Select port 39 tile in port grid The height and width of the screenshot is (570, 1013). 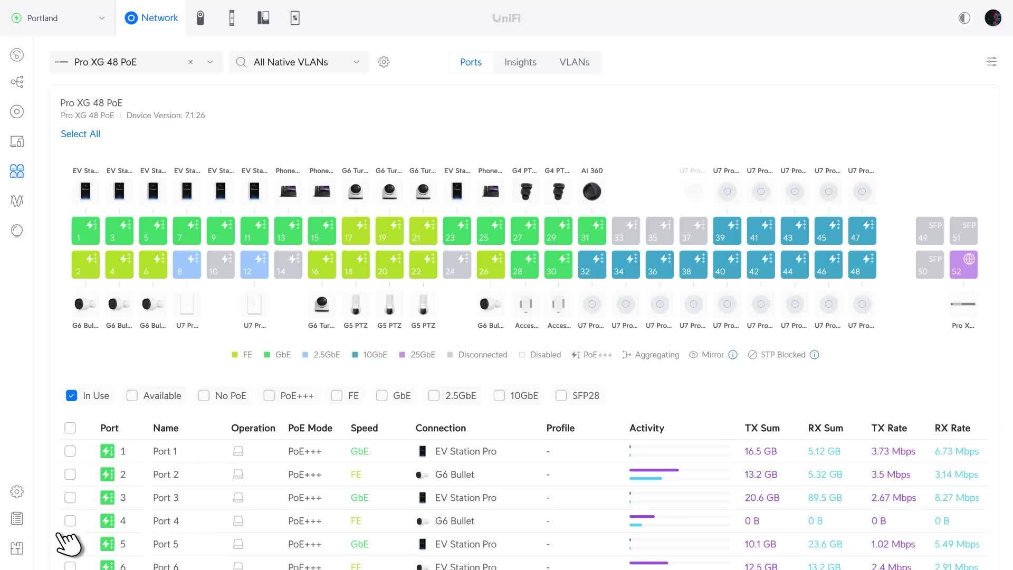(x=727, y=231)
